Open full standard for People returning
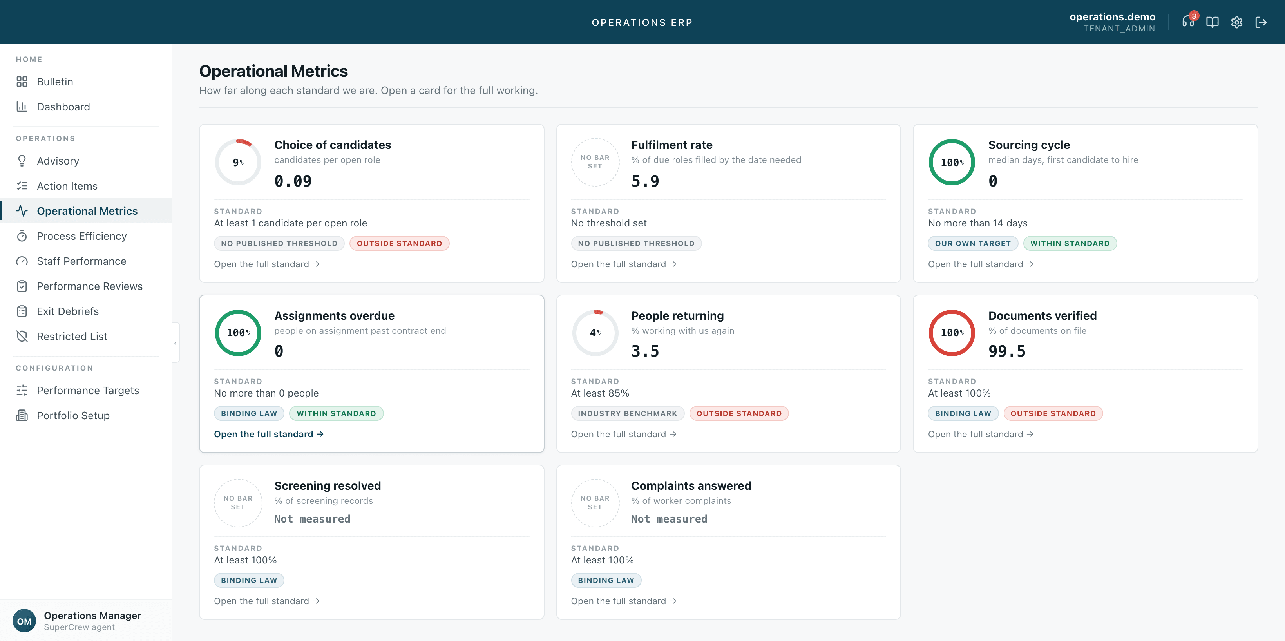This screenshot has width=1285, height=641. coord(624,434)
